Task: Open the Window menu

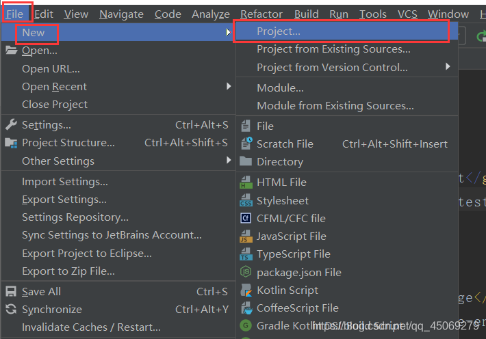Action: click(x=448, y=14)
